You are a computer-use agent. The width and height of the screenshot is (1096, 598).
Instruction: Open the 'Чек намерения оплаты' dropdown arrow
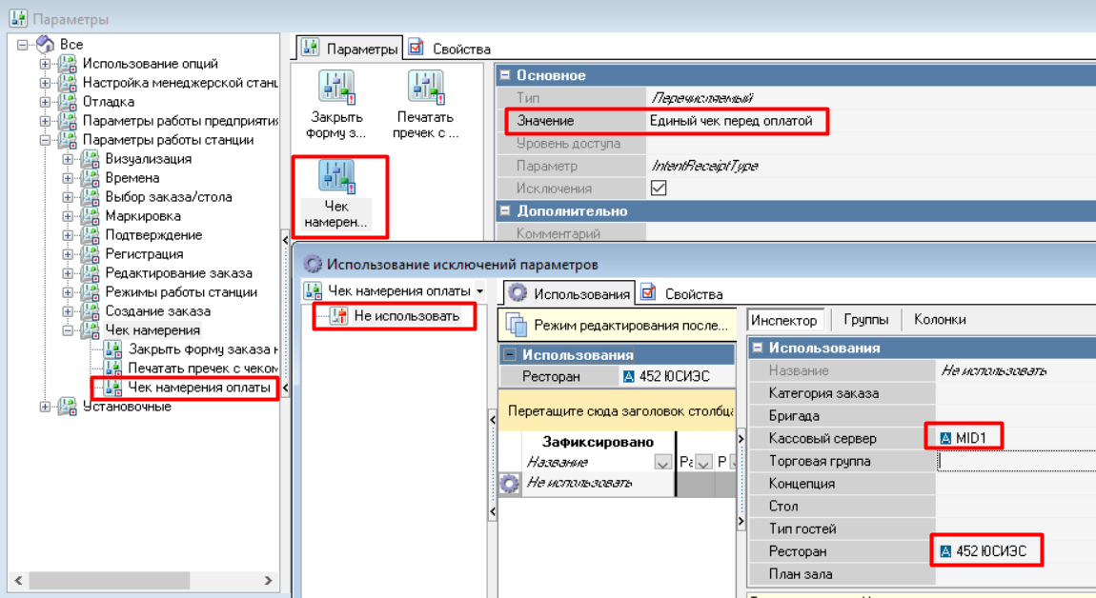(480, 290)
